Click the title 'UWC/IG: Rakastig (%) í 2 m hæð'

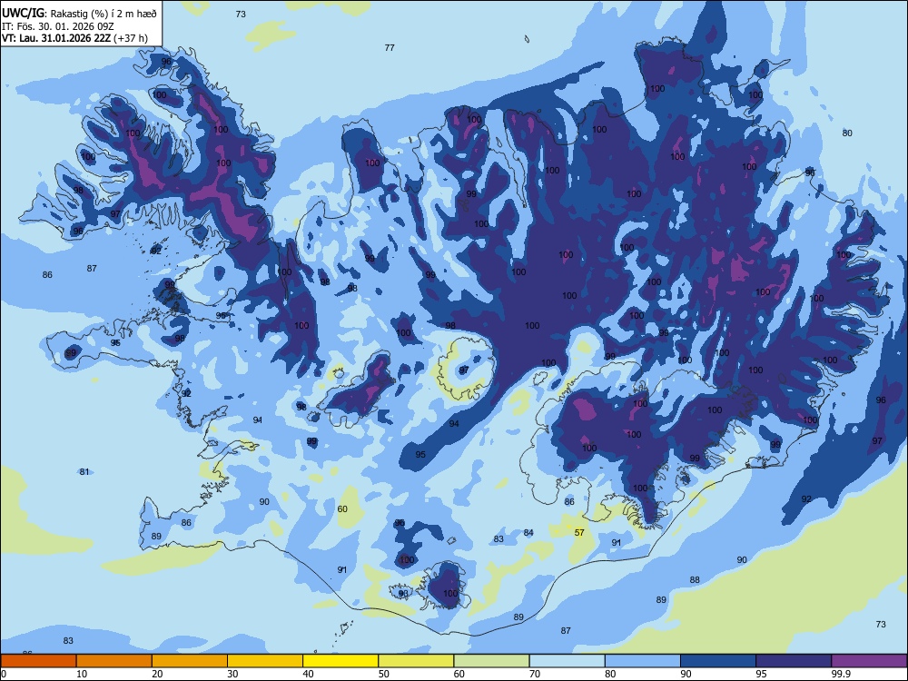tap(79, 14)
